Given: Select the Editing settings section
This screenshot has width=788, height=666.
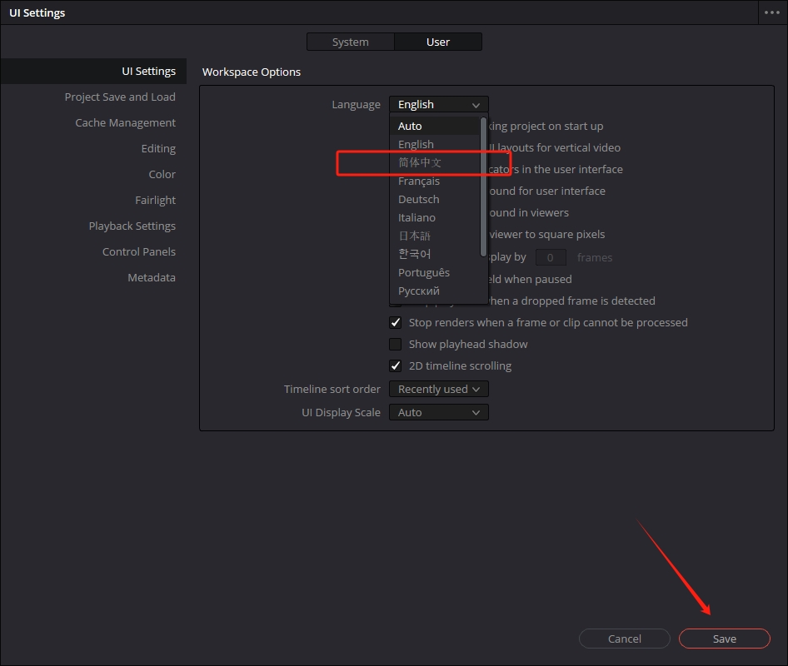Looking at the screenshot, I should pyautogui.click(x=157, y=148).
